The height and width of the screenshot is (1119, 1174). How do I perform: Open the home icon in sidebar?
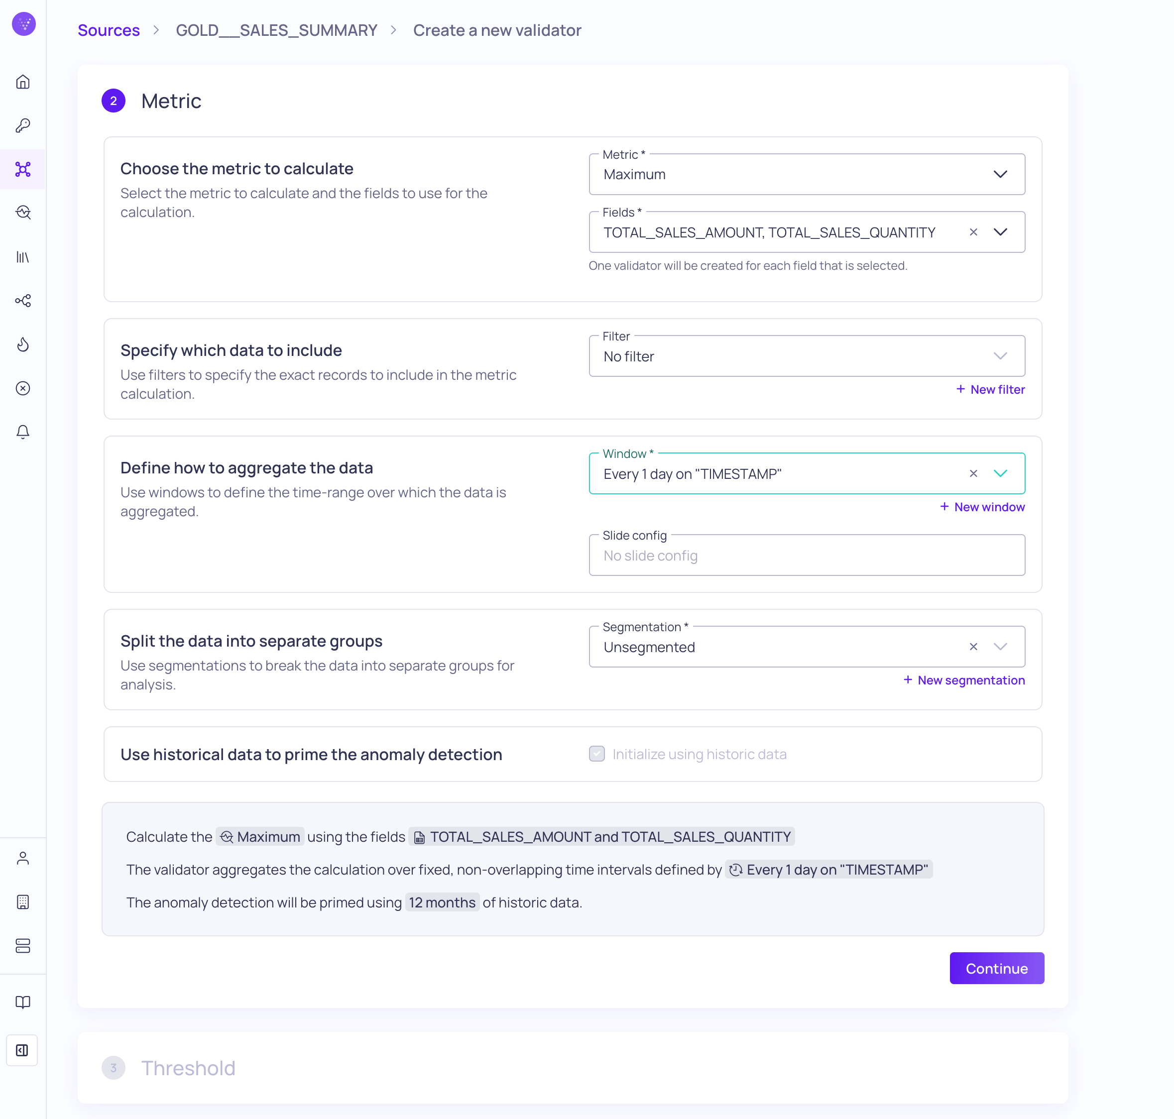click(23, 82)
